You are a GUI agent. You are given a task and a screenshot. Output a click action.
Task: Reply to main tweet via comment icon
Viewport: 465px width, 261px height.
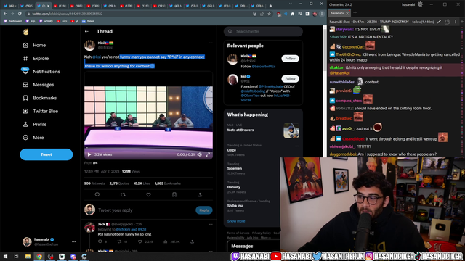click(97, 194)
